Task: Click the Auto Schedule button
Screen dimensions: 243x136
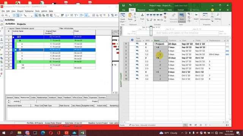Action: 182,18
